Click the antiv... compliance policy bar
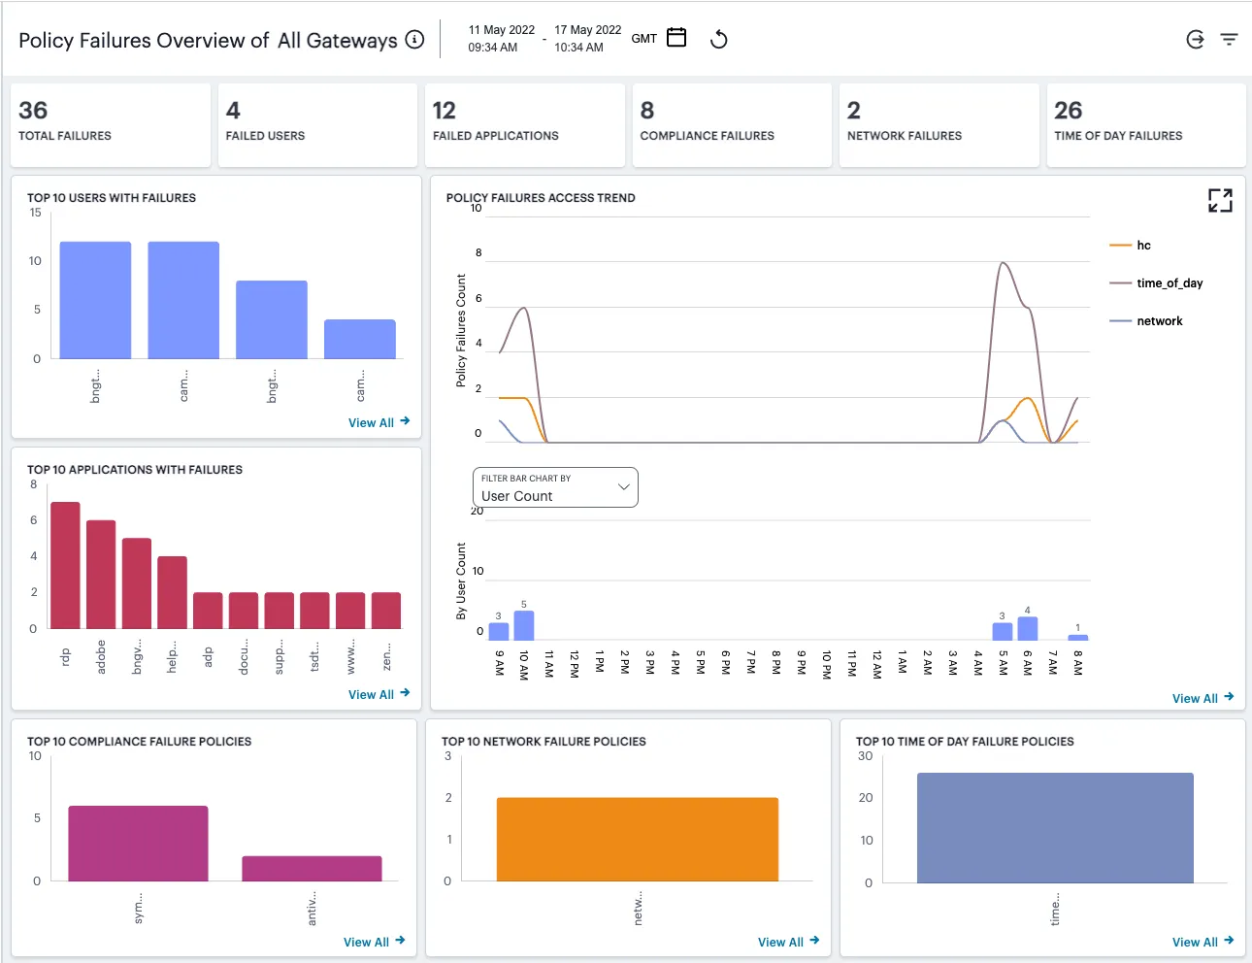The width and height of the screenshot is (1252, 963). tap(312, 869)
